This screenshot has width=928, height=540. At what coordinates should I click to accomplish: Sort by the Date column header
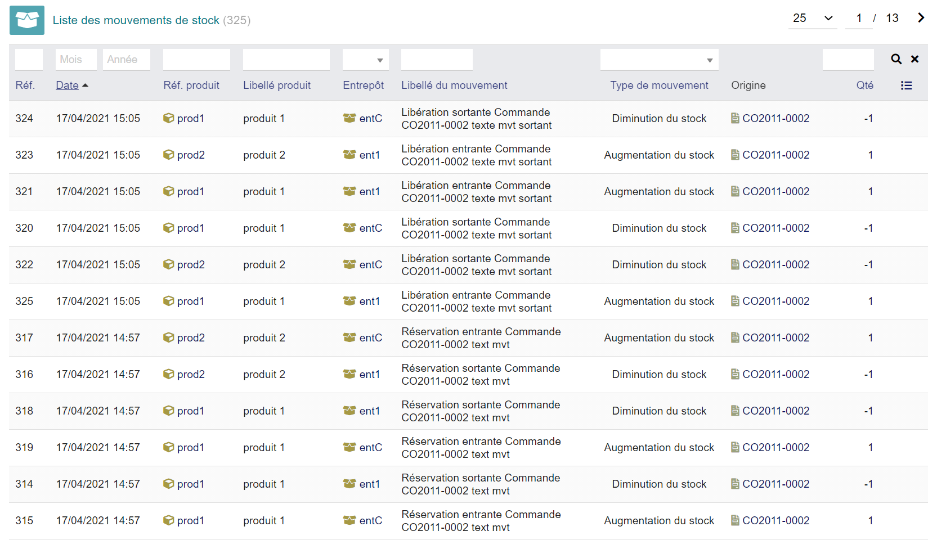point(67,85)
